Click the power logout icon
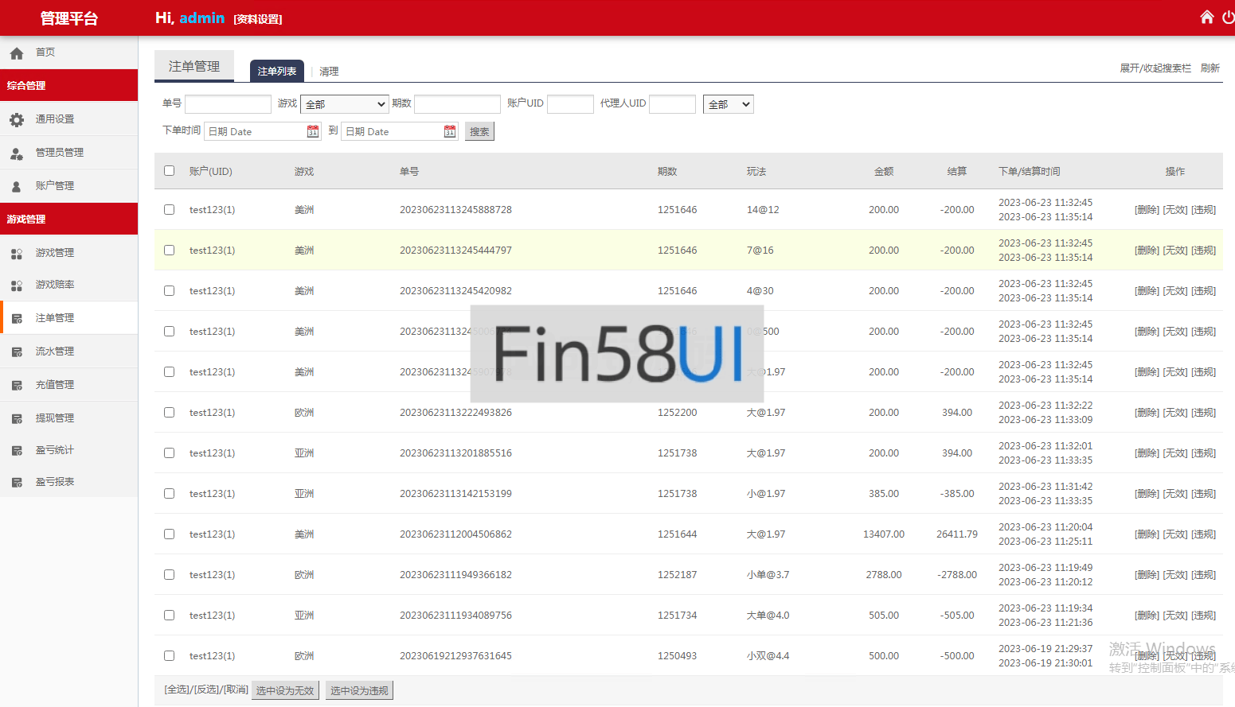The height and width of the screenshot is (707, 1235). click(1228, 17)
